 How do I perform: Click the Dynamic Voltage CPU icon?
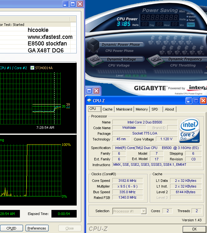pos(95,60)
